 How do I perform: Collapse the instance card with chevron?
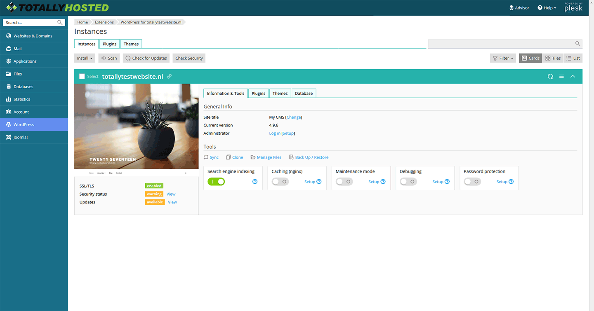click(573, 76)
